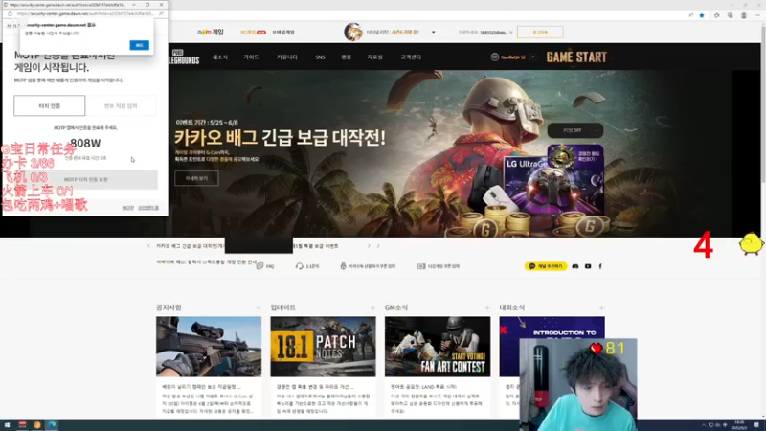Open the 1:1 inquiry headset link
This screenshot has width=766, height=431.
click(307, 266)
